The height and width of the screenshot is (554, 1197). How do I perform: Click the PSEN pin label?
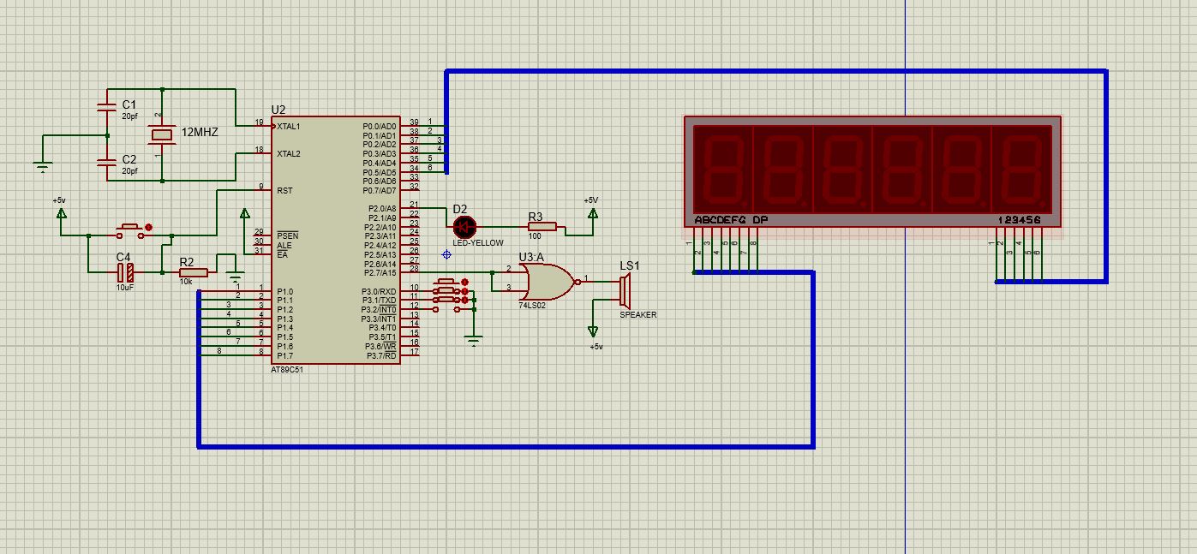tap(287, 236)
